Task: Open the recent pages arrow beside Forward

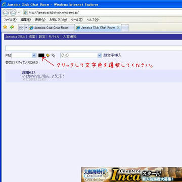Action: (x=19, y=13)
